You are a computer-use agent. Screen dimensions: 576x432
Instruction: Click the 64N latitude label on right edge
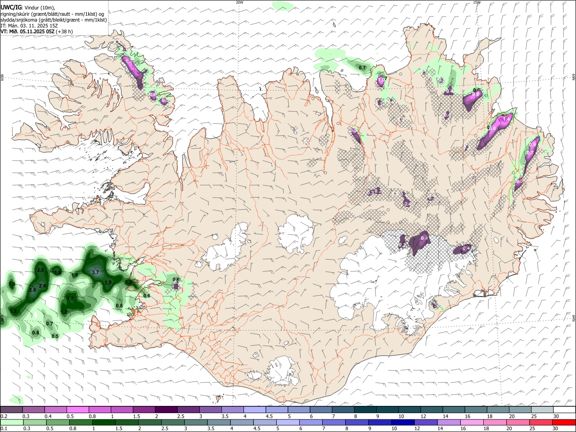pos(574,317)
